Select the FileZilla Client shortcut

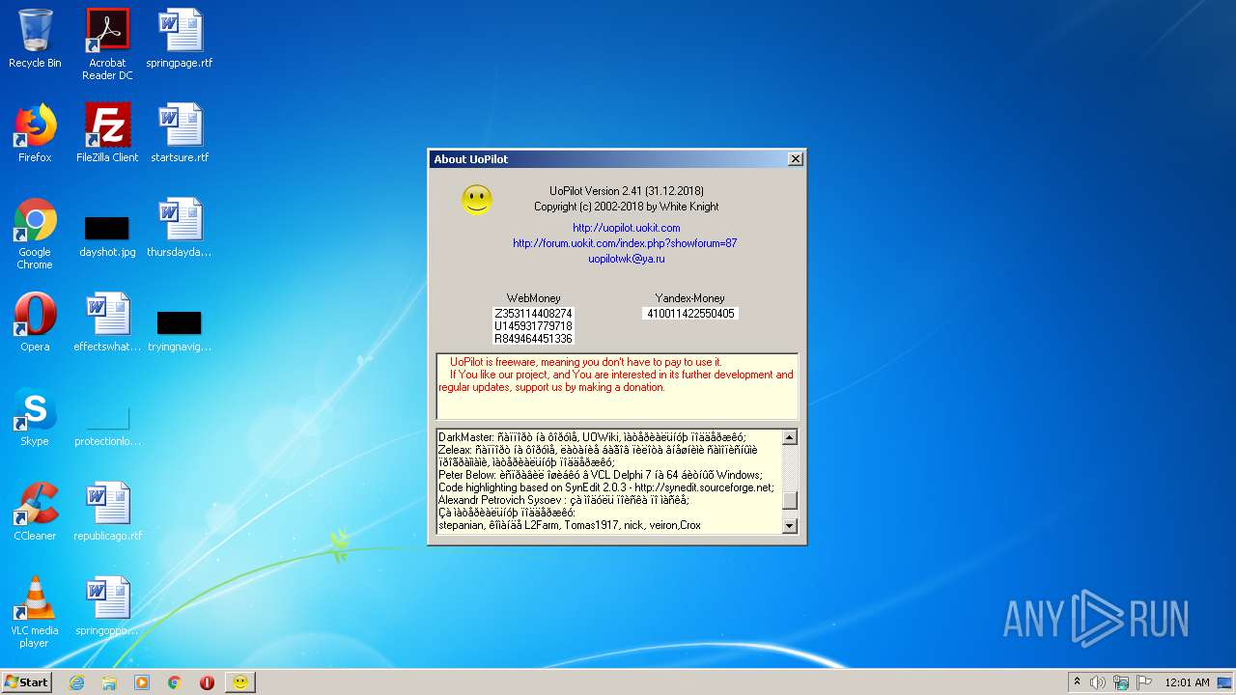pyautogui.click(x=107, y=133)
